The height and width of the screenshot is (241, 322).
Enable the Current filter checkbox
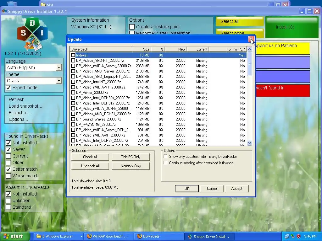coord(8,156)
